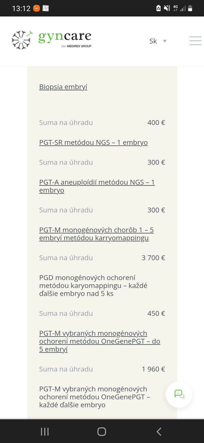Viewport: 204px width, 443px height.
Task: Tap the Android back navigation arrow
Action: [159, 432]
